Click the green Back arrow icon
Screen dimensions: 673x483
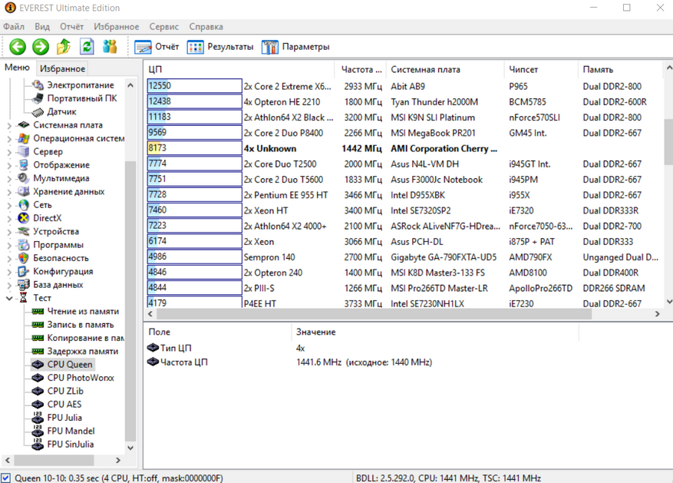pyautogui.click(x=18, y=47)
